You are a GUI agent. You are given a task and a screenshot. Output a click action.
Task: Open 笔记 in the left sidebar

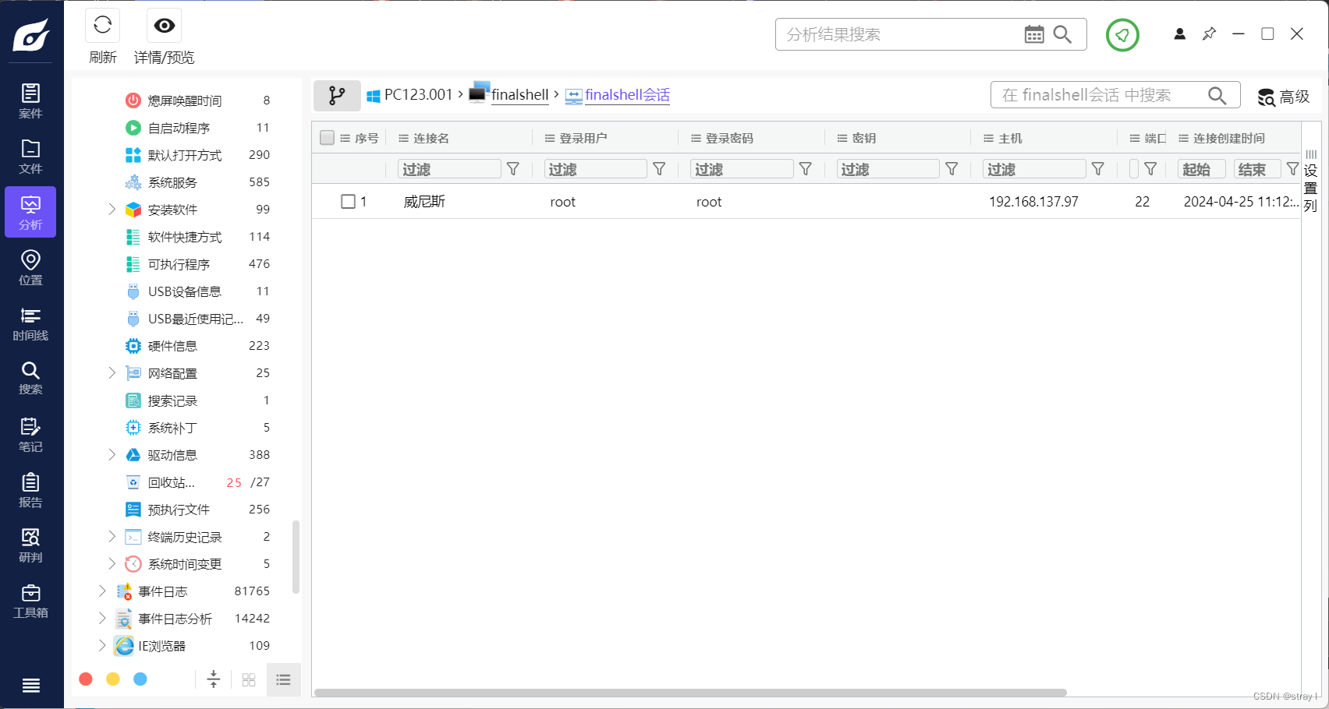pyautogui.click(x=30, y=435)
